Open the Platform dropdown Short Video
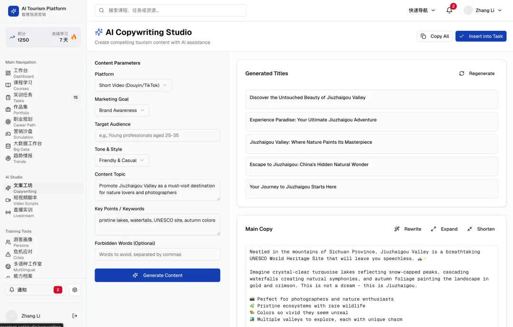The image size is (513, 327). [x=133, y=85]
